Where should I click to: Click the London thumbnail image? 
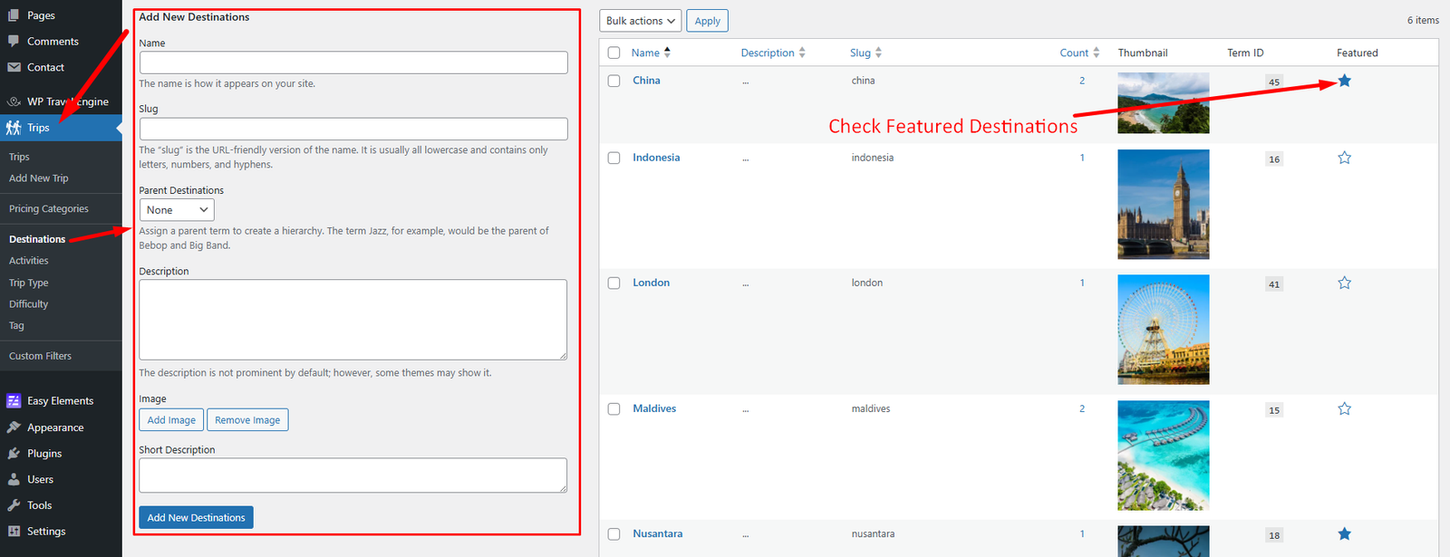tap(1163, 330)
